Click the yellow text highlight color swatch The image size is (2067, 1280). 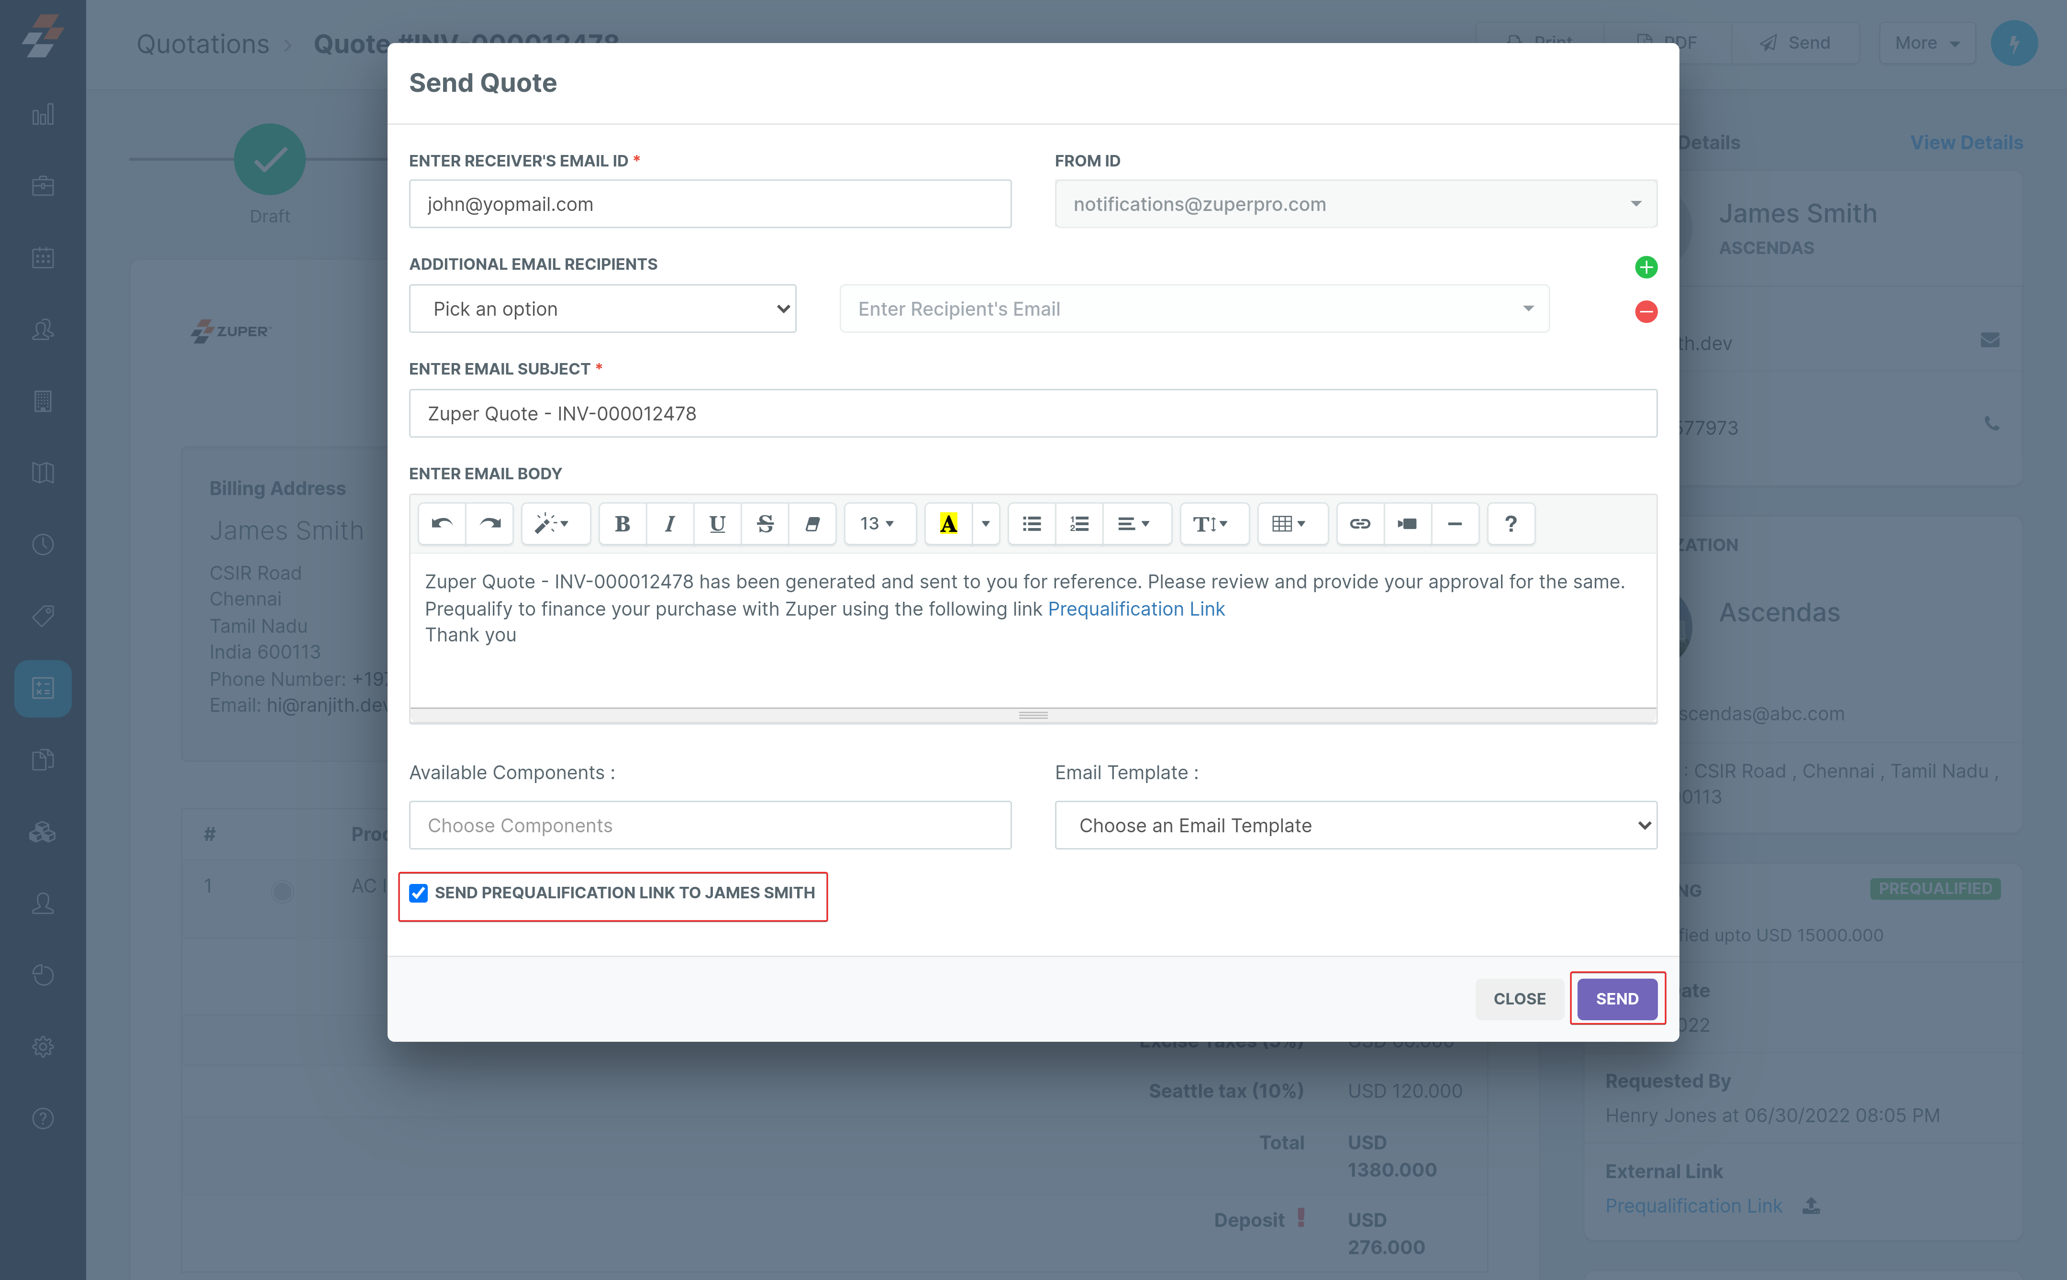[947, 523]
